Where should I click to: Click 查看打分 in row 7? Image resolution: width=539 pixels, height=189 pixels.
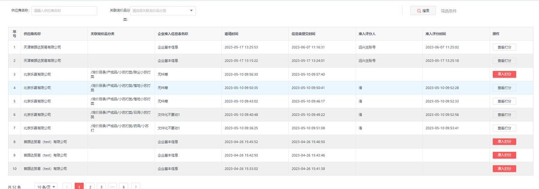click(x=504, y=128)
